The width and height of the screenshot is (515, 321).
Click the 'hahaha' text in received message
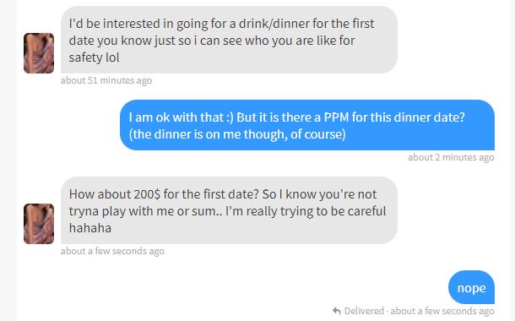click(90, 228)
